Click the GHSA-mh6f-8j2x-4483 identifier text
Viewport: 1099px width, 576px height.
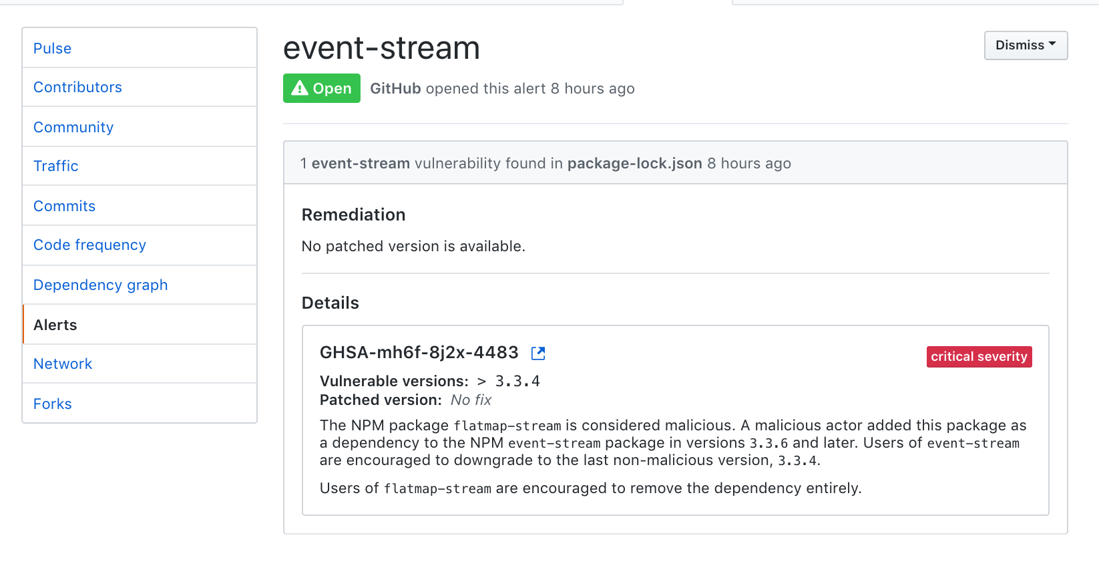point(419,353)
